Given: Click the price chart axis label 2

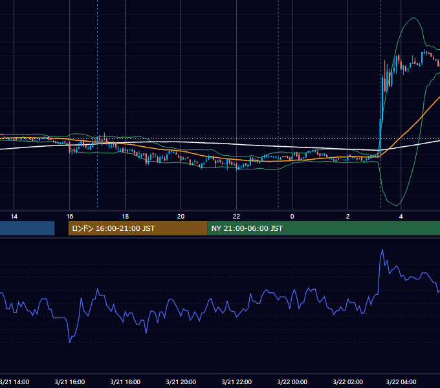Looking at the screenshot, I should (347, 217).
